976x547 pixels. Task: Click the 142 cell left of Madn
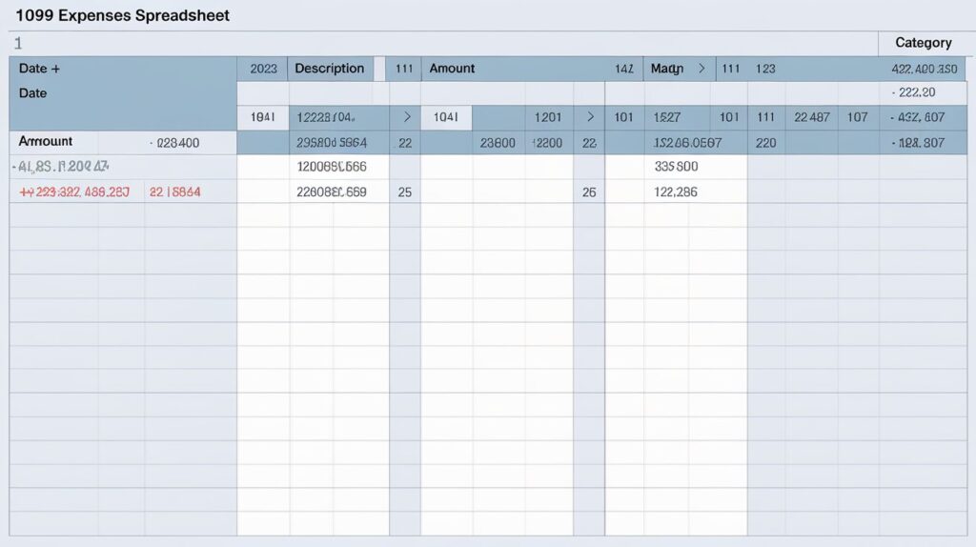(x=623, y=69)
